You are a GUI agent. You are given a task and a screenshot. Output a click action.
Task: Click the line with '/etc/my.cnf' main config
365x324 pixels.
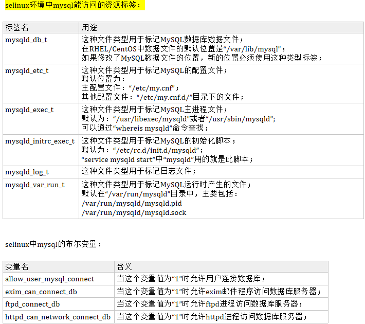click(130, 88)
